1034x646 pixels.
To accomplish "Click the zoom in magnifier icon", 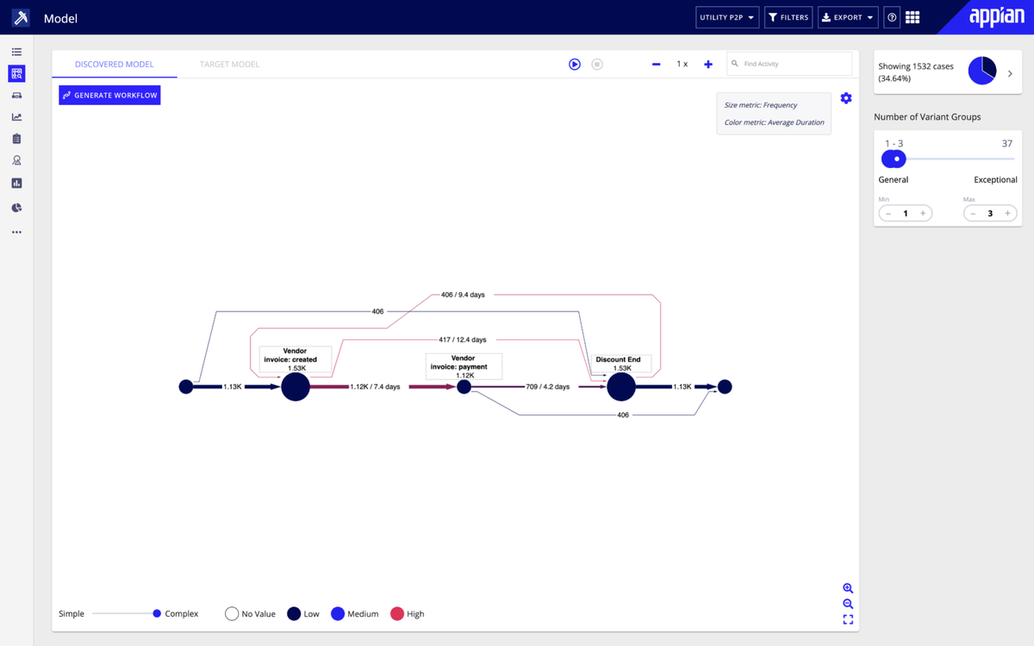I will [x=848, y=587].
